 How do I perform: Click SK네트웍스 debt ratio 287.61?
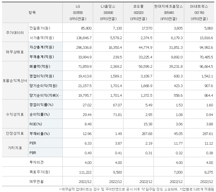point(207,134)
